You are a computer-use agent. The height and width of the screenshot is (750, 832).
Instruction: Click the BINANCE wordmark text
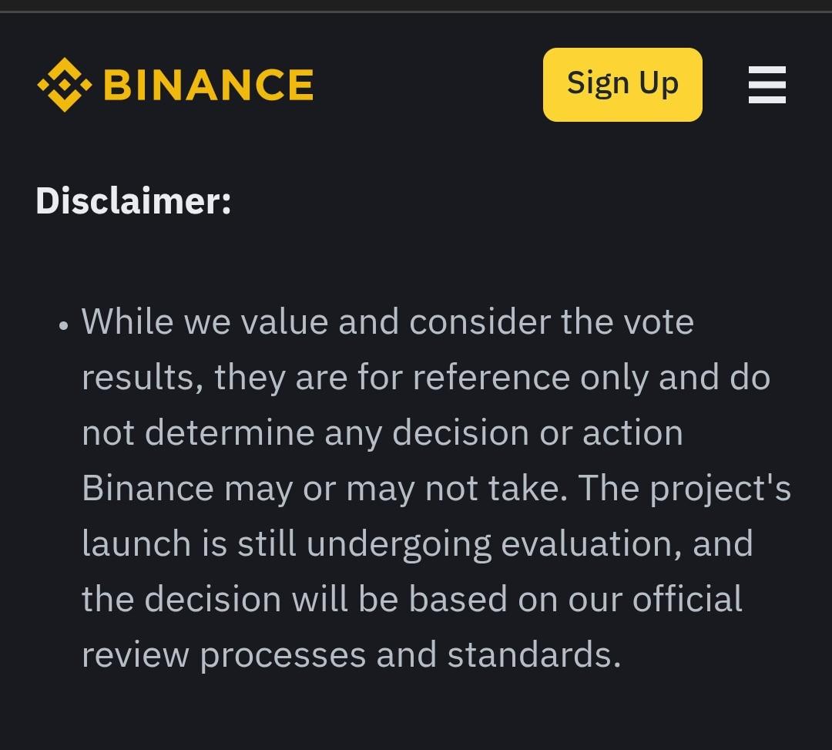click(x=209, y=85)
